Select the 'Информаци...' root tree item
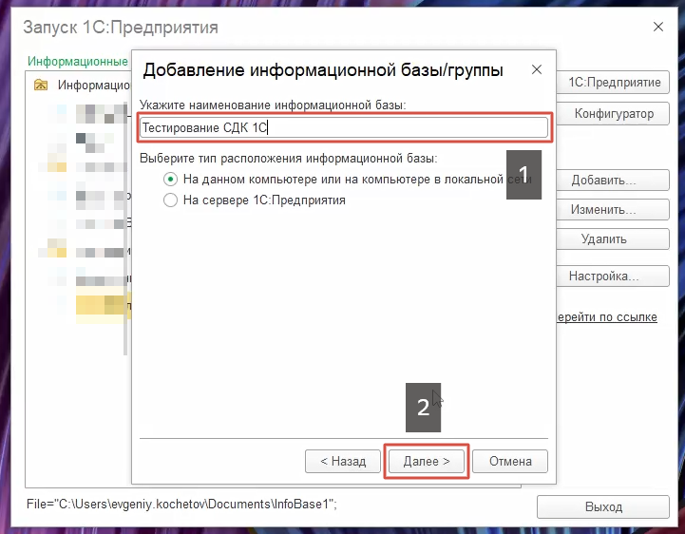Viewport: 685px width, 534px height. [91, 85]
